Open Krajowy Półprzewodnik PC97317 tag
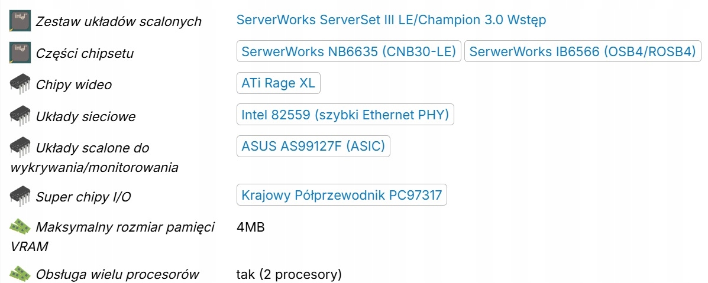Image resolution: width=708 pixels, height=283 pixels. point(342,195)
